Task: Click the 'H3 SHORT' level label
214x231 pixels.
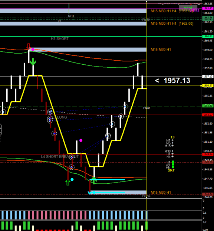Action: [60, 39]
